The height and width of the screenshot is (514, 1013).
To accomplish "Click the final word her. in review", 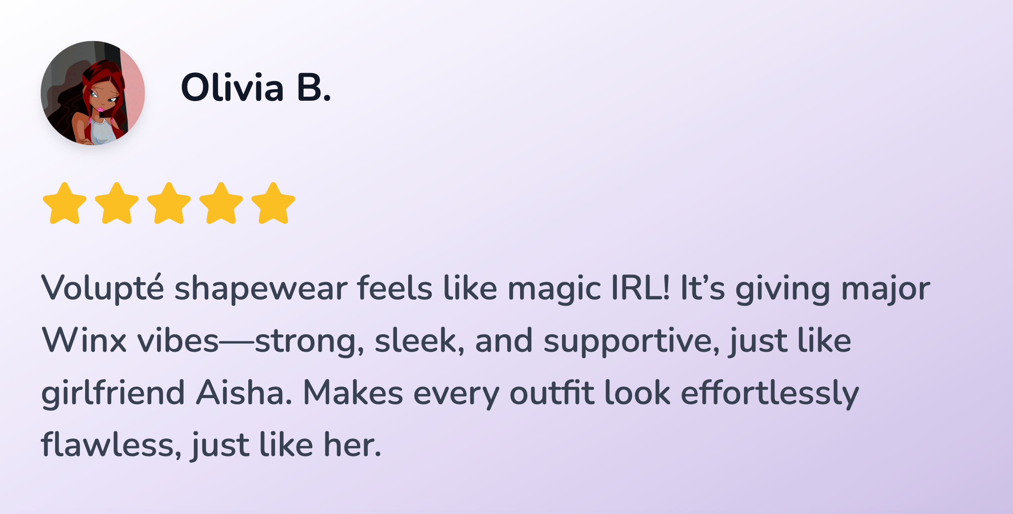I will pyautogui.click(x=352, y=444).
